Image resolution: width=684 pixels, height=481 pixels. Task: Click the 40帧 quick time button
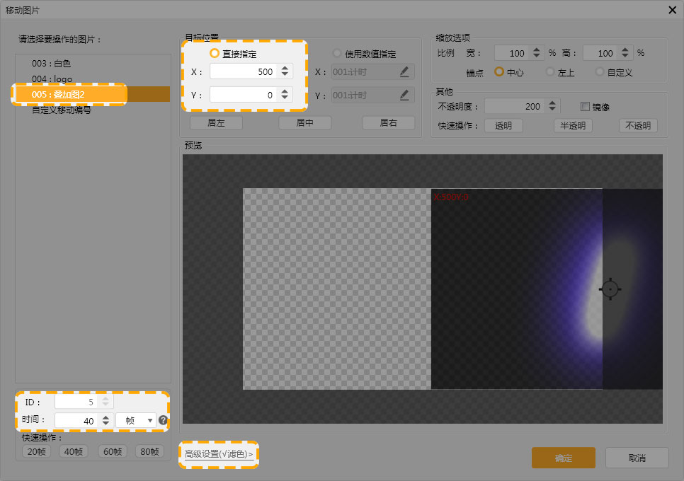point(74,451)
